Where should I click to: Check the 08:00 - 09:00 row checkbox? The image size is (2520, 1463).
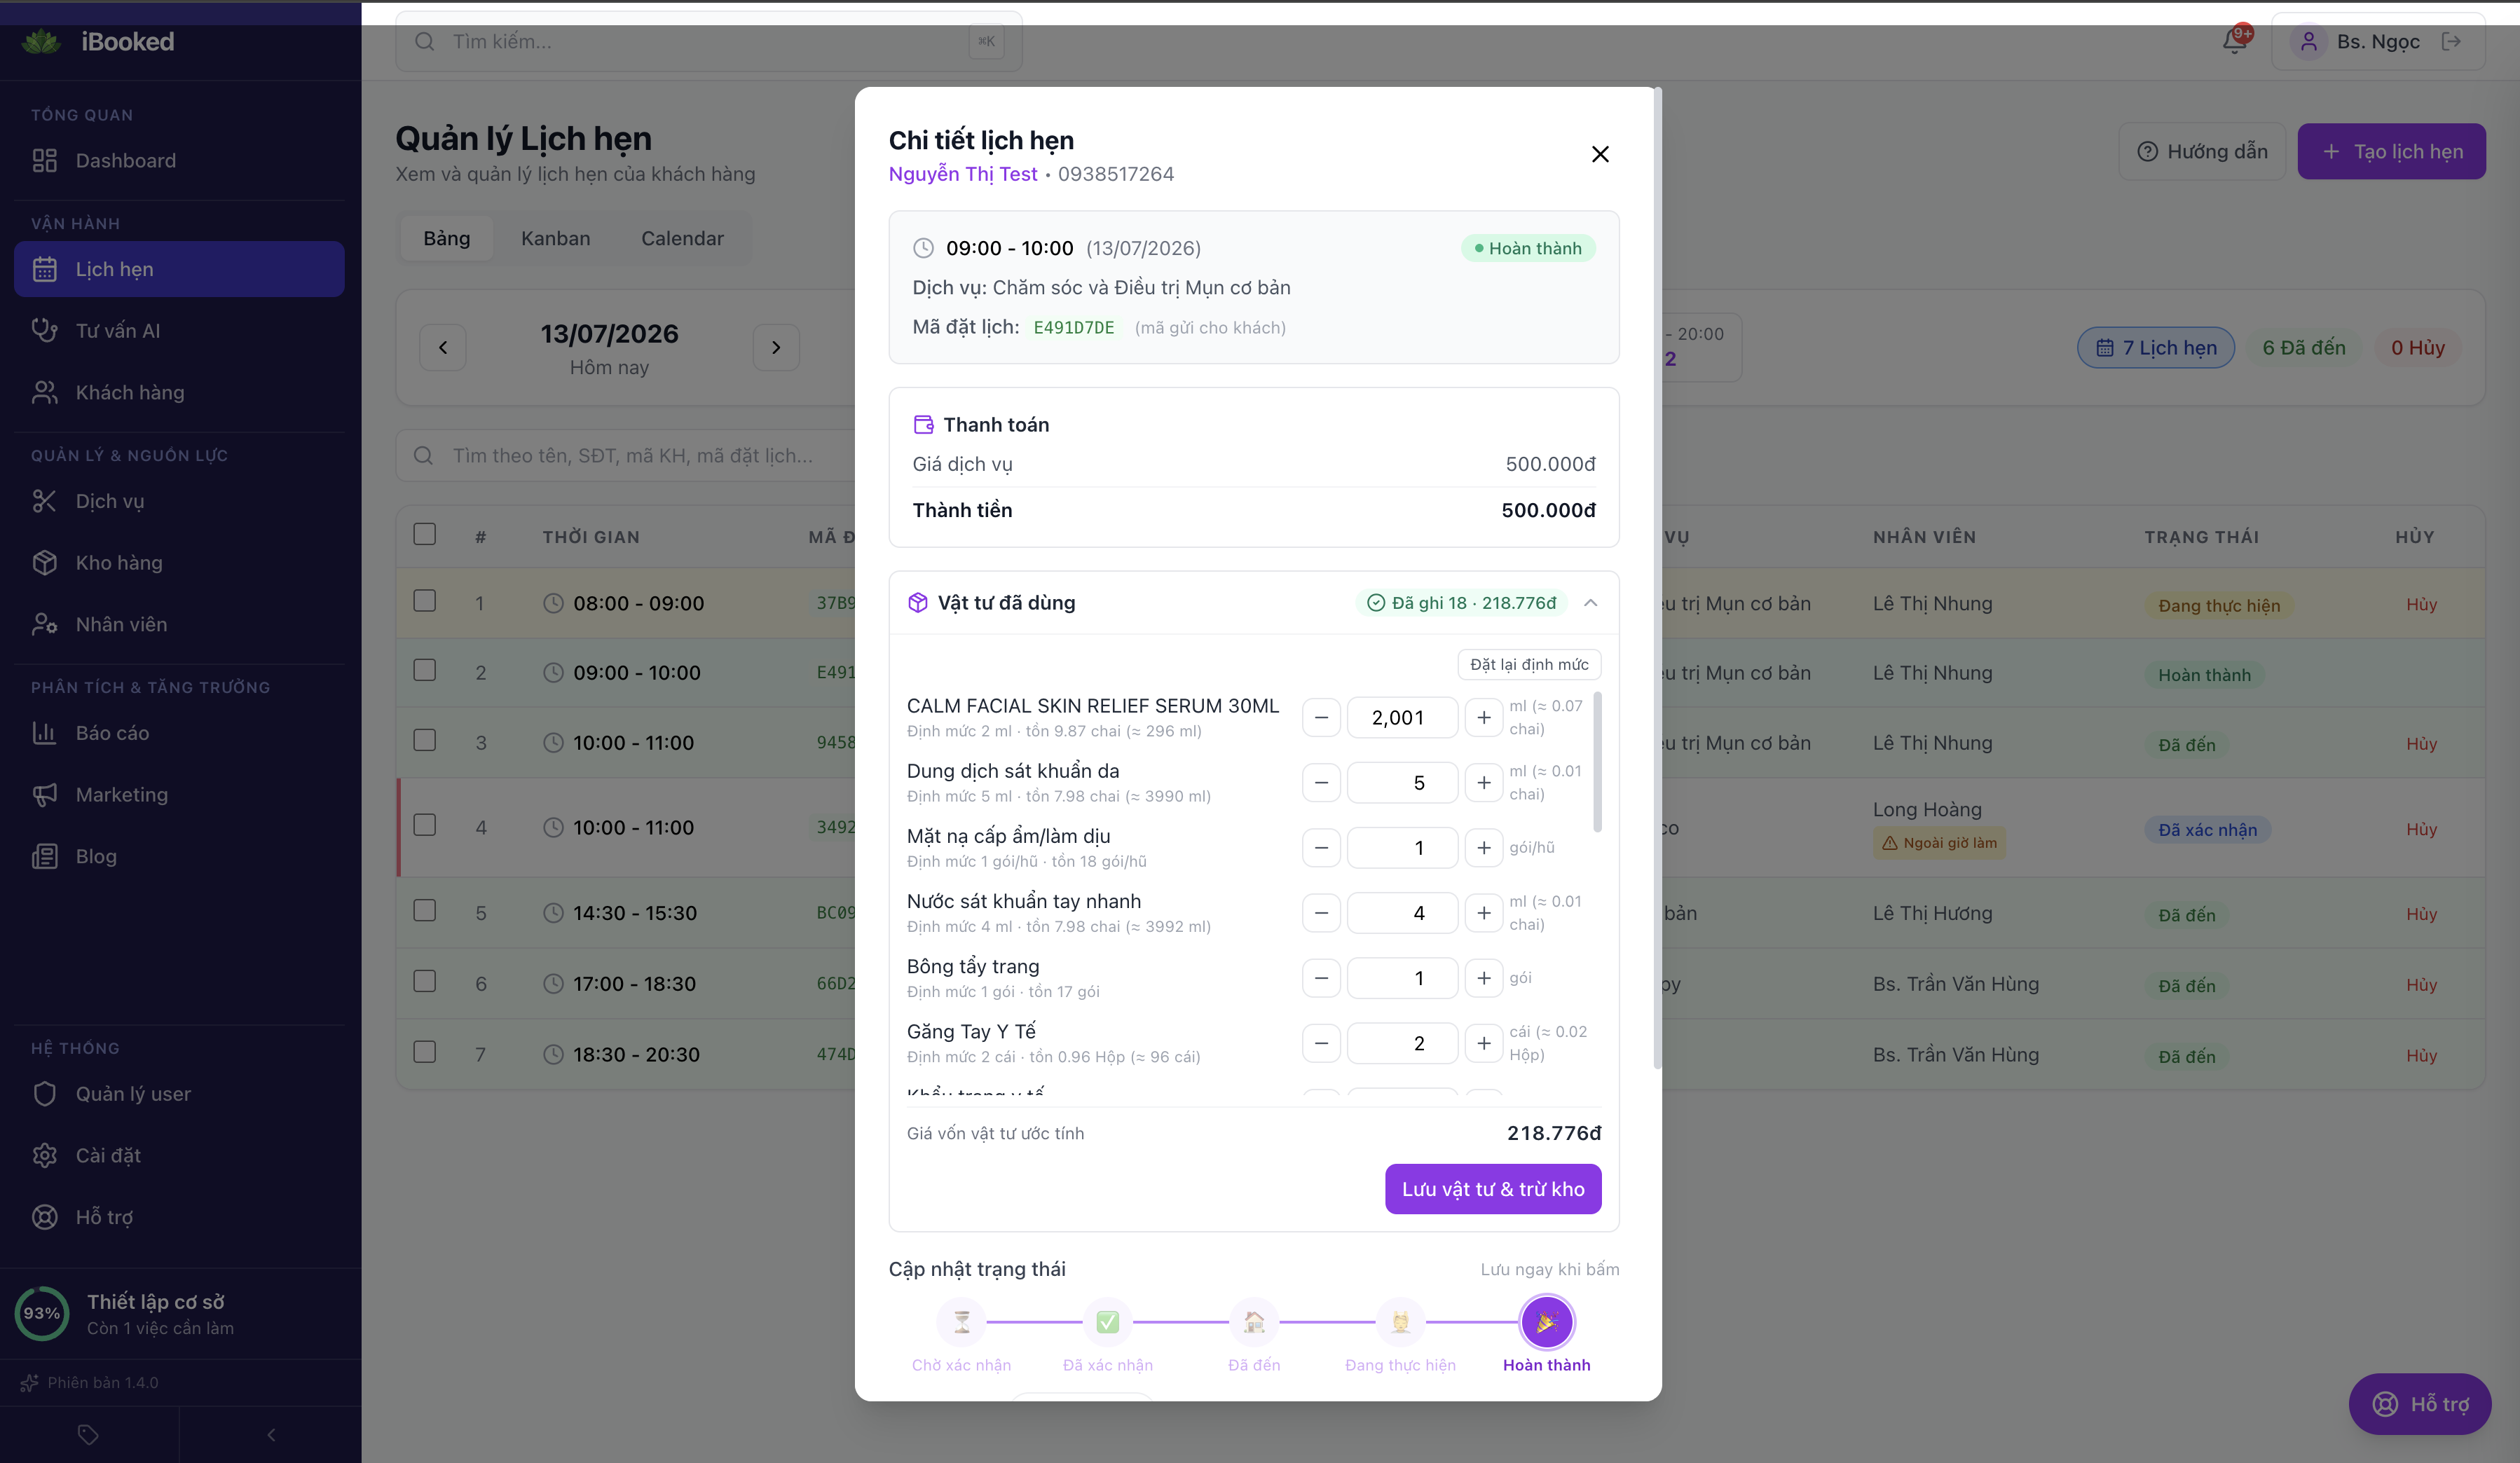pos(425,601)
